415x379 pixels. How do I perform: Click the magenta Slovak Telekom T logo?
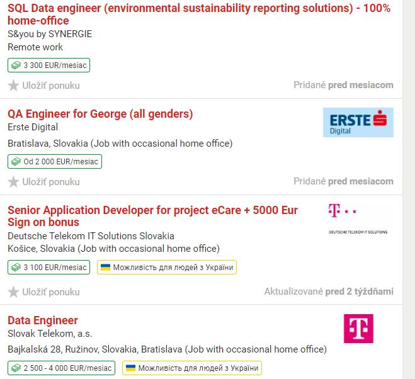(358, 329)
